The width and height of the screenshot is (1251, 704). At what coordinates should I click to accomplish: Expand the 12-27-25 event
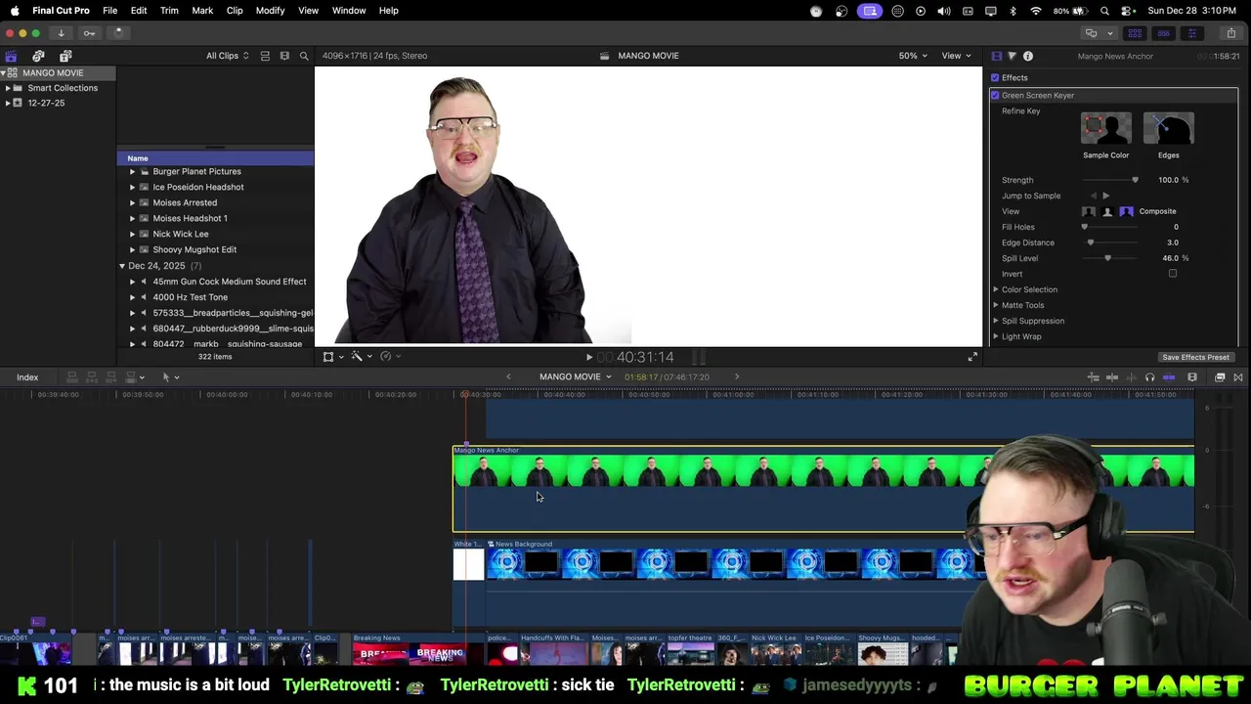[8, 103]
